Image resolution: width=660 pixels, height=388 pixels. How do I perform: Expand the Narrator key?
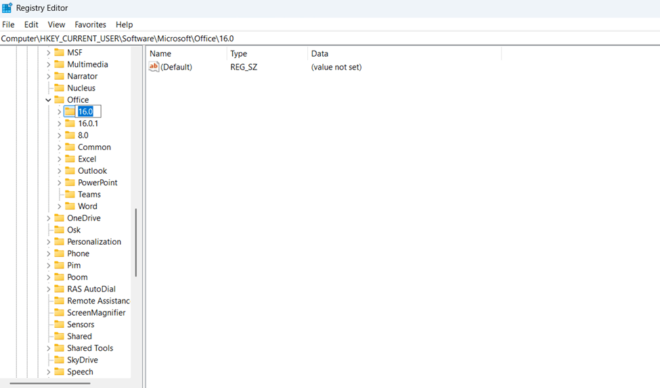[x=49, y=76]
